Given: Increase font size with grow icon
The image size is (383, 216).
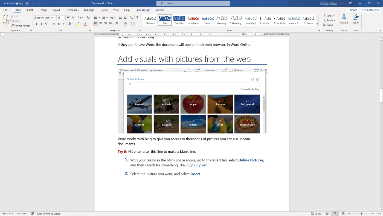Looking at the screenshot, I should click(68, 18).
